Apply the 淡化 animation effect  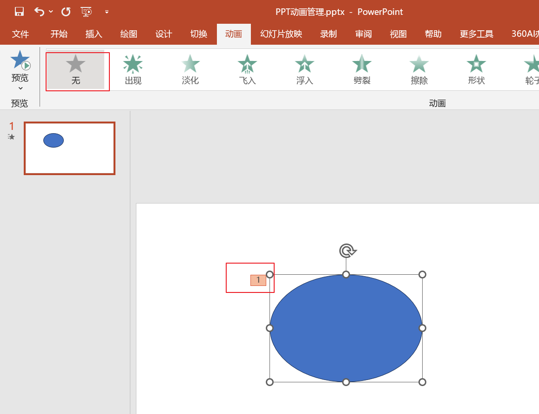(x=190, y=70)
